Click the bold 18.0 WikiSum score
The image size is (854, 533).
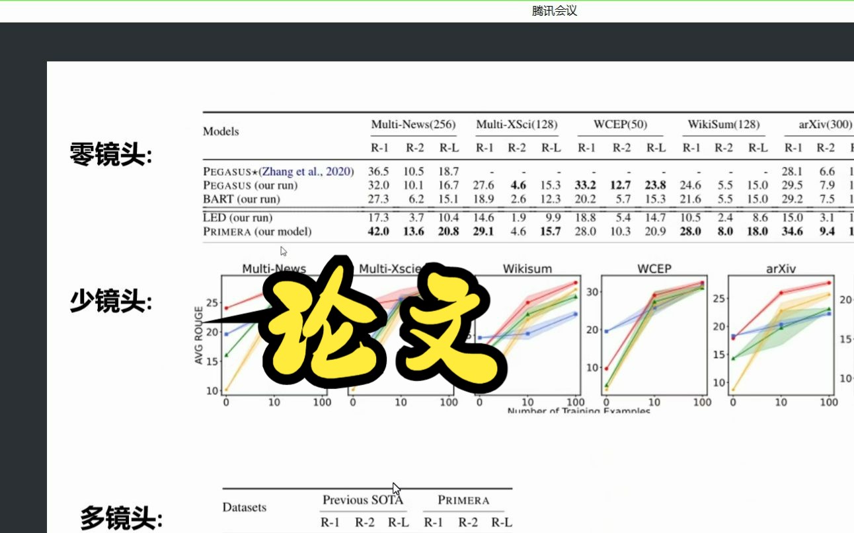pos(757,231)
